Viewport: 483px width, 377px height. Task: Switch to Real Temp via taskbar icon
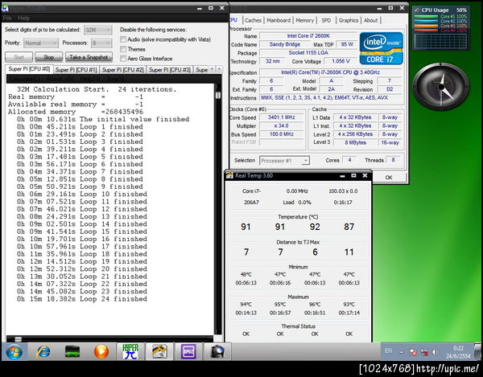[x=159, y=351]
